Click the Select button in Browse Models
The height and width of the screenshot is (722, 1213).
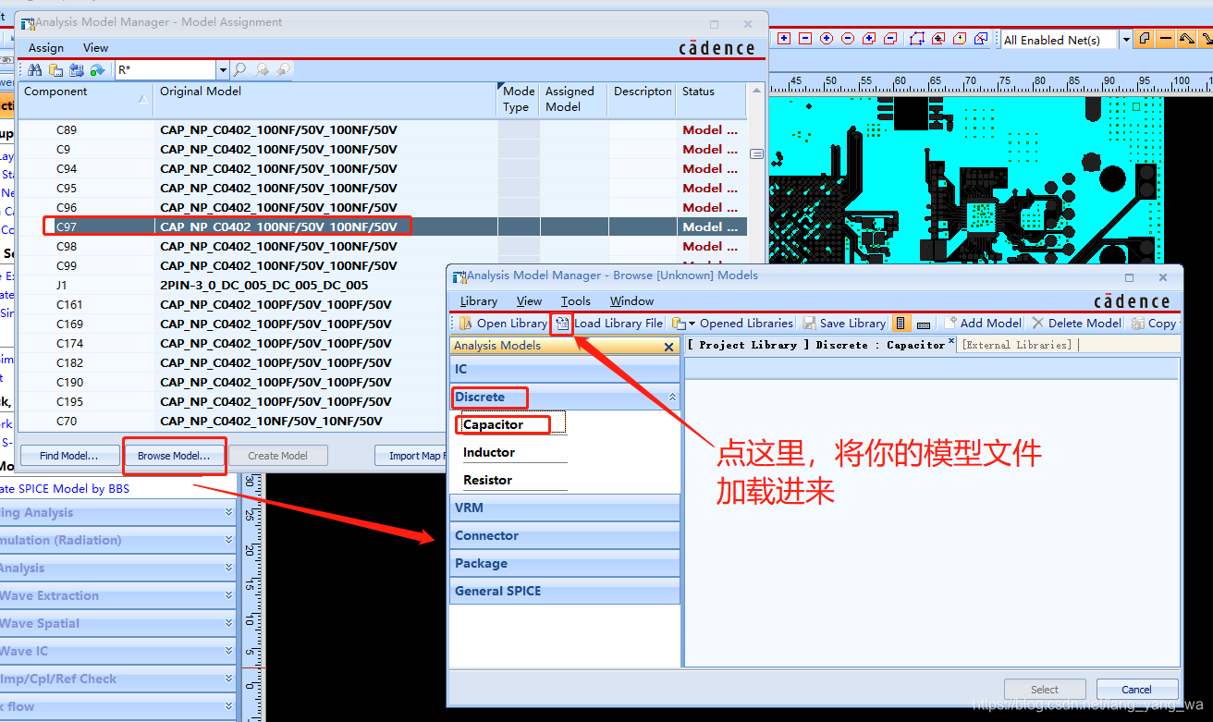(x=1045, y=690)
